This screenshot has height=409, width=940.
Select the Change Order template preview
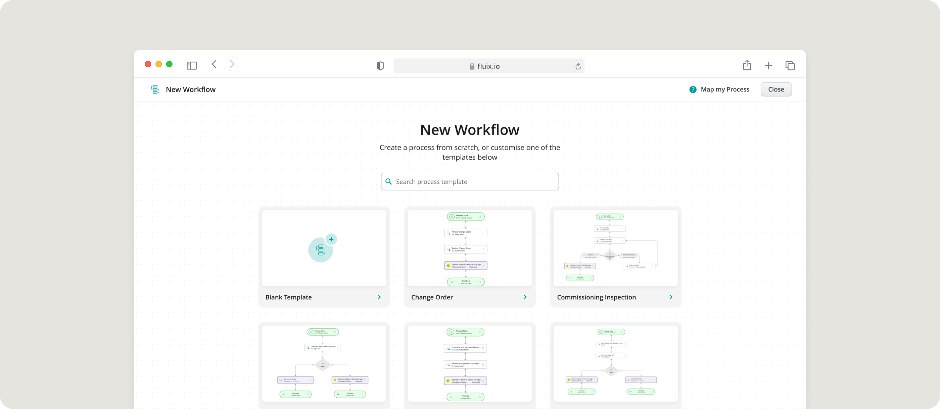coord(470,248)
